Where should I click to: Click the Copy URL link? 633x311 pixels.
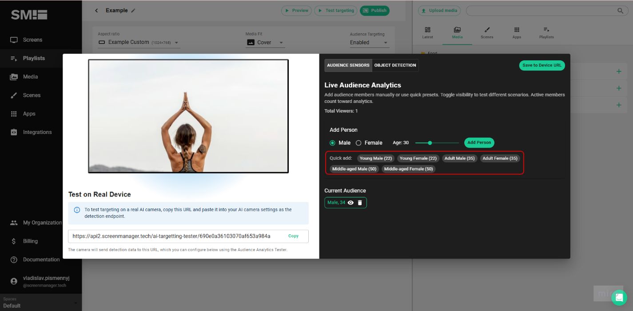click(x=293, y=236)
